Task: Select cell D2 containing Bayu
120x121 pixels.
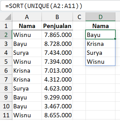Action: (100, 34)
